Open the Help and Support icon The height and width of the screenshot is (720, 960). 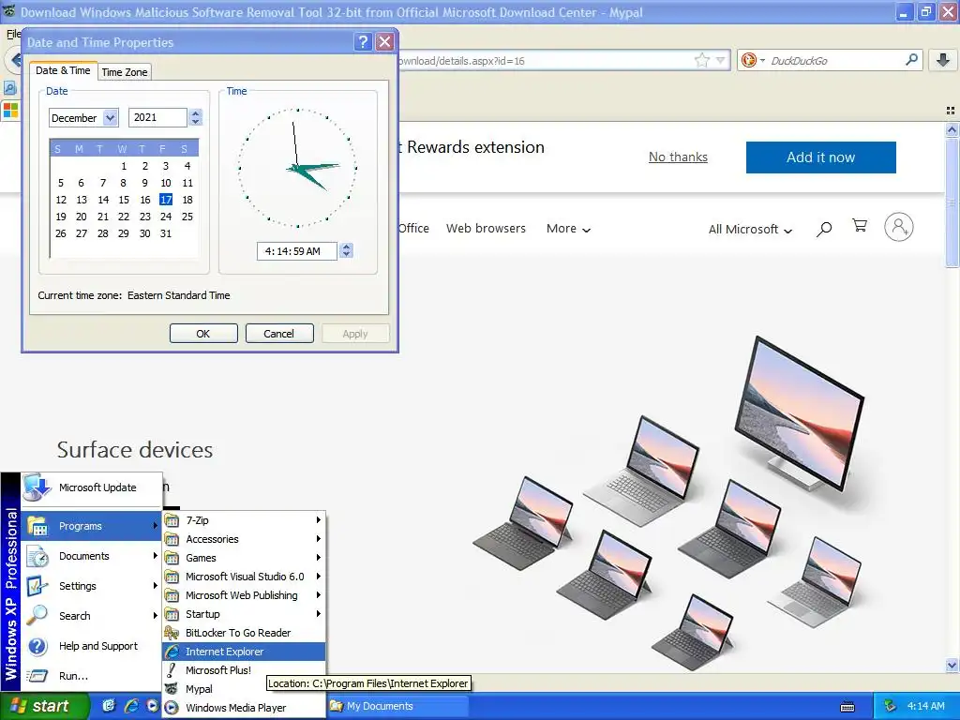point(37,646)
